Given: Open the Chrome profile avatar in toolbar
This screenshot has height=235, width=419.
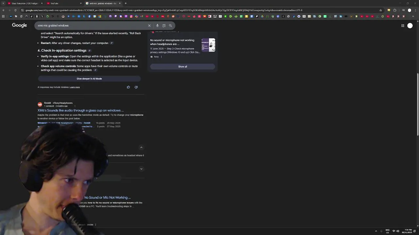Looking at the screenshot, I should click(410, 10).
